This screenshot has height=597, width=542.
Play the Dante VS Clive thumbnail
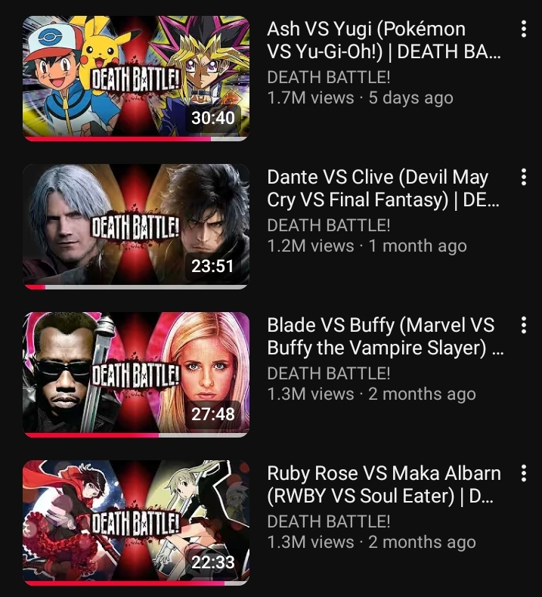(x=136, y=227)
